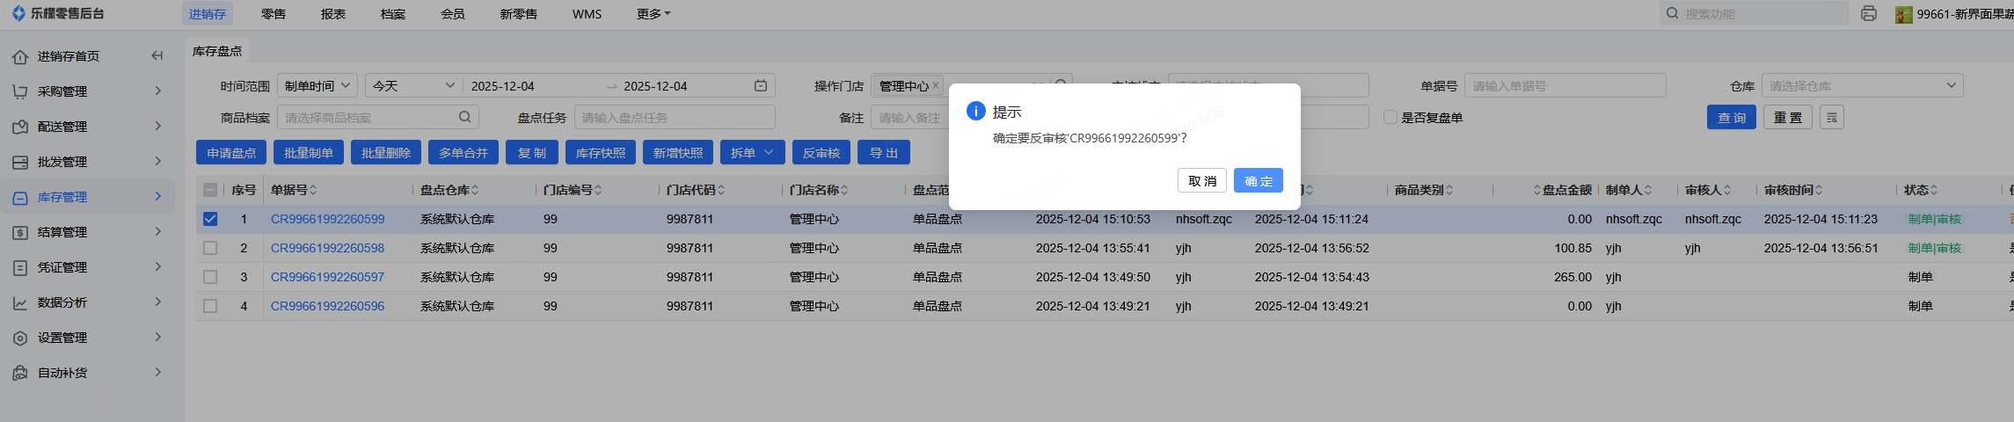
Task: Sort by 状态 column sort icon
Action: [1934, 190]
